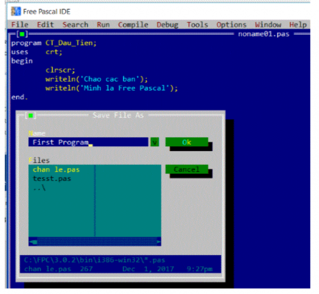Click the path C:\FPC\3.0.2\bin\i386-win32\*.pas
Image resolution: width=319 pixels, height=294 pixels.
pos(95,260)
